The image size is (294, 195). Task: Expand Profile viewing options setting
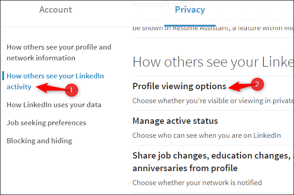click(179, 86)
